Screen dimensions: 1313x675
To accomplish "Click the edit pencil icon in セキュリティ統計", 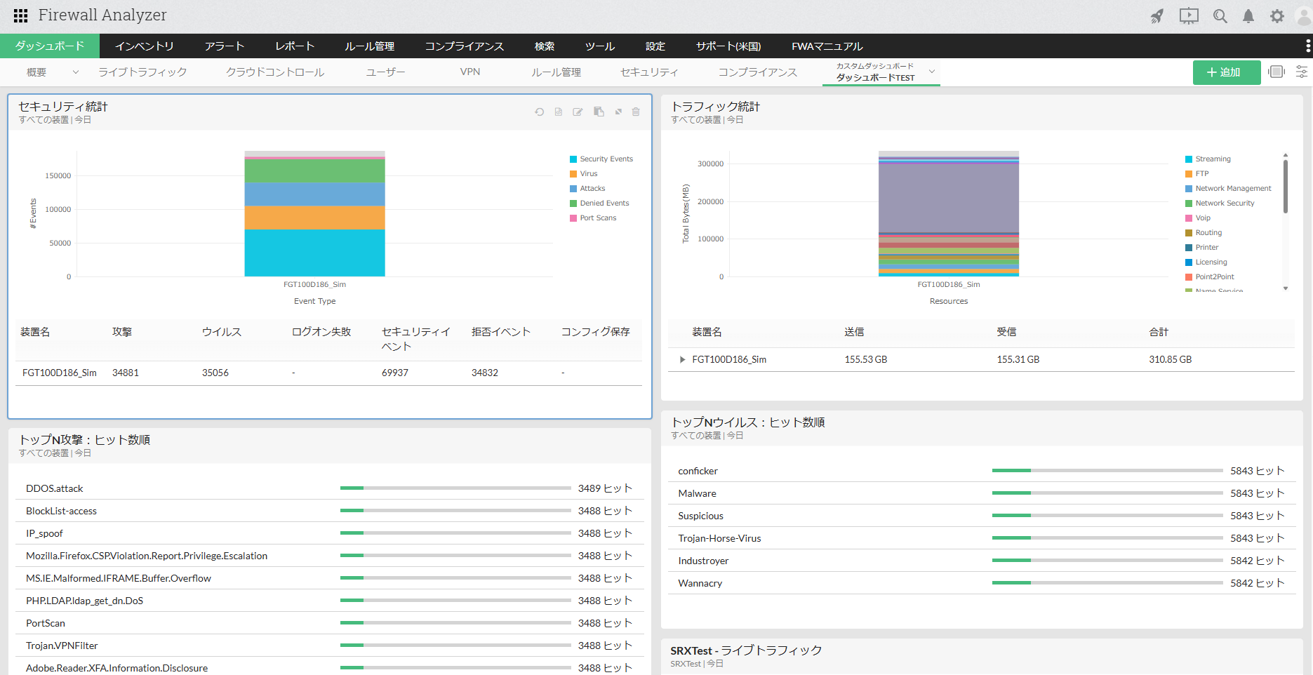I will tap(578, 112).
